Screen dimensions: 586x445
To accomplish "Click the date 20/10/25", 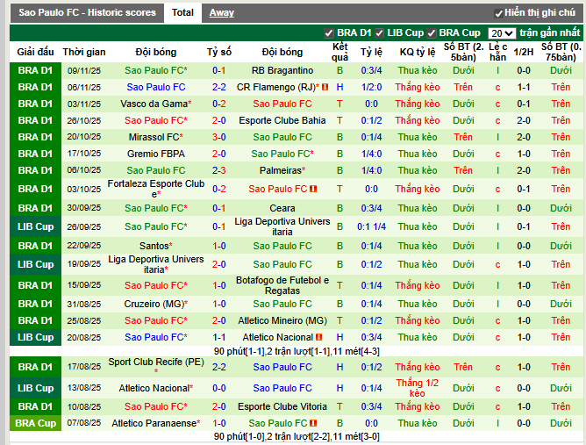I will pos(84,137).
